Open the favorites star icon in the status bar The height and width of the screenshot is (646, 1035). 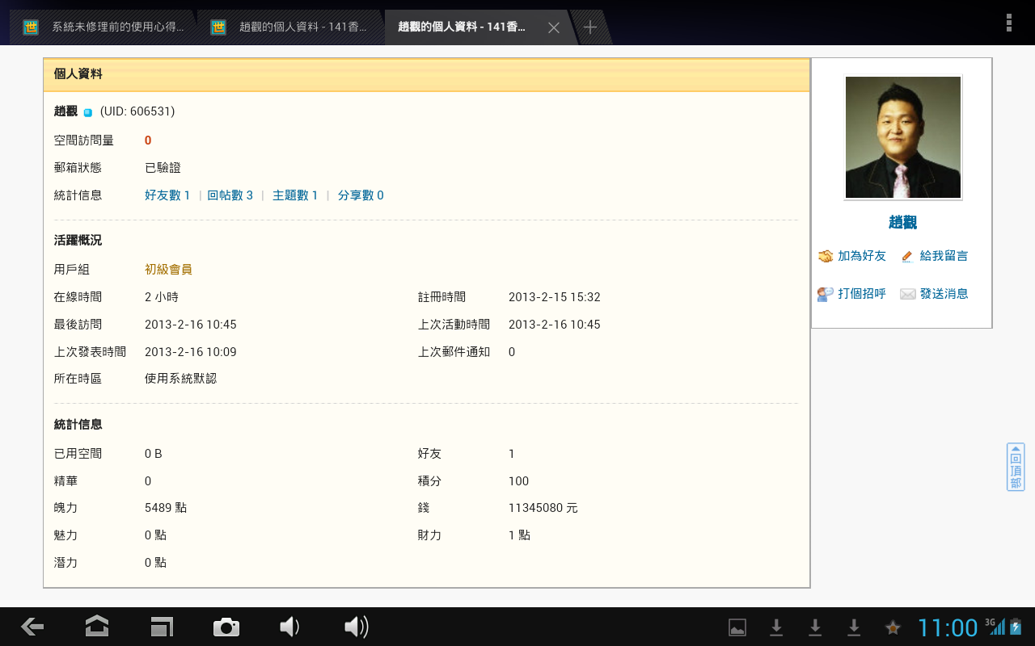click(x=892, y=627)
